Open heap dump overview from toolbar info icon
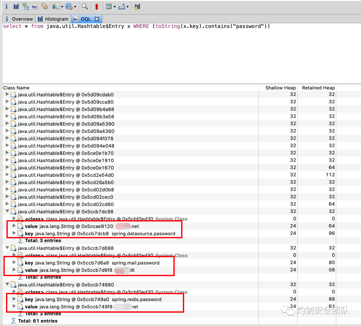The image size is (361, 326). [x=6, y=6]
